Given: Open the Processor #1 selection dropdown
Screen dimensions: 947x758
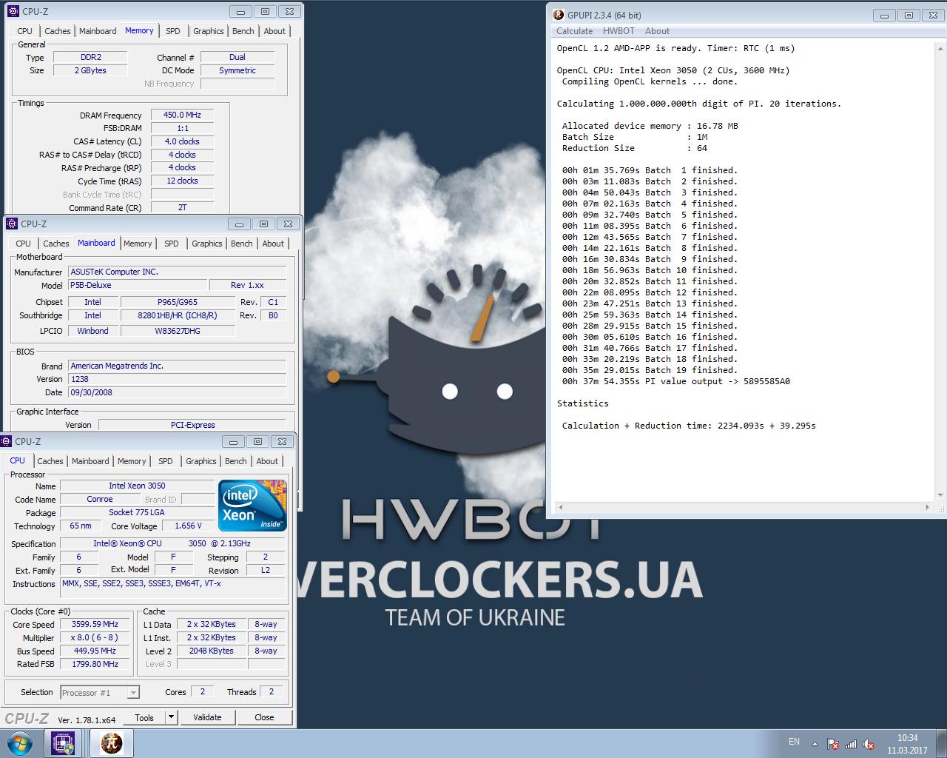Looking at the screenshot, I should [x=99, y=693].
